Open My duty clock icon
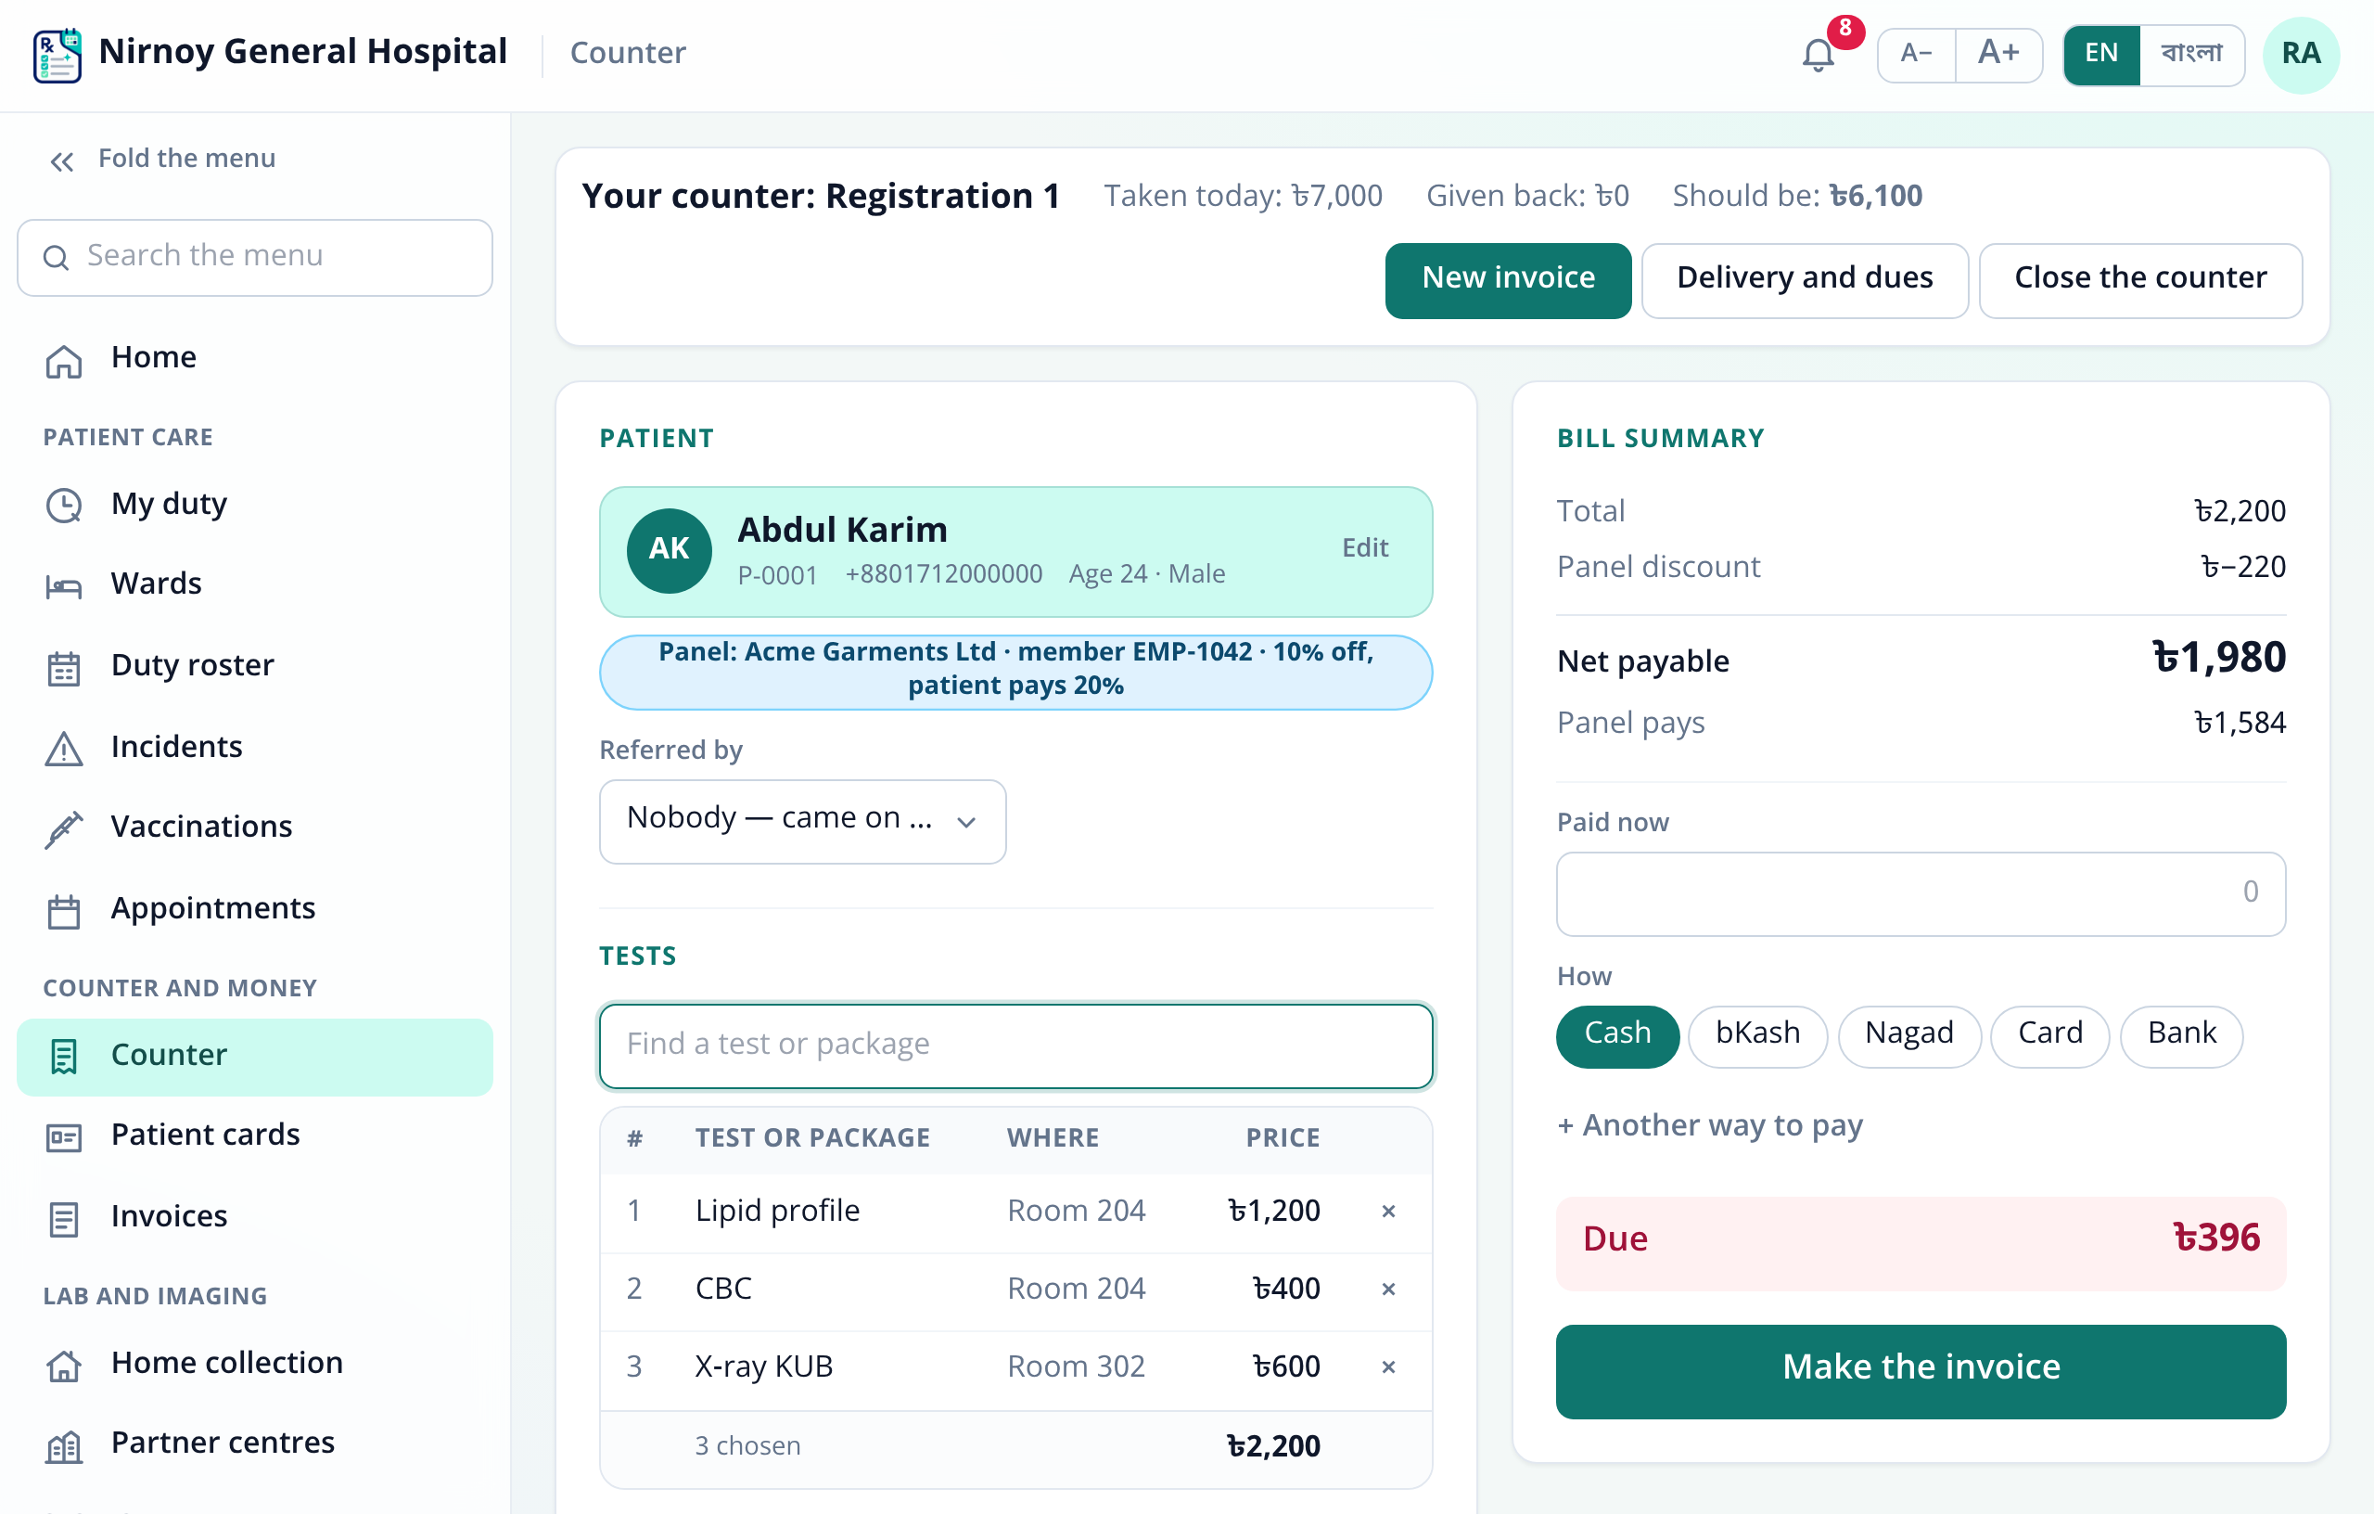Viewport: 2374px width, 1514px height. coord(64,505)
